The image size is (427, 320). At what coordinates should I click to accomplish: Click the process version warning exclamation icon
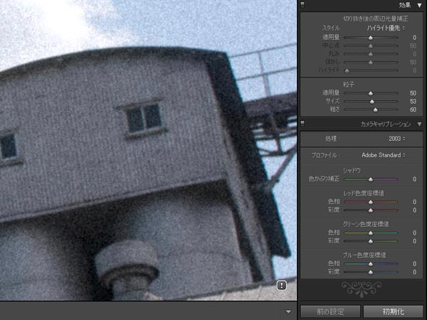282,285
